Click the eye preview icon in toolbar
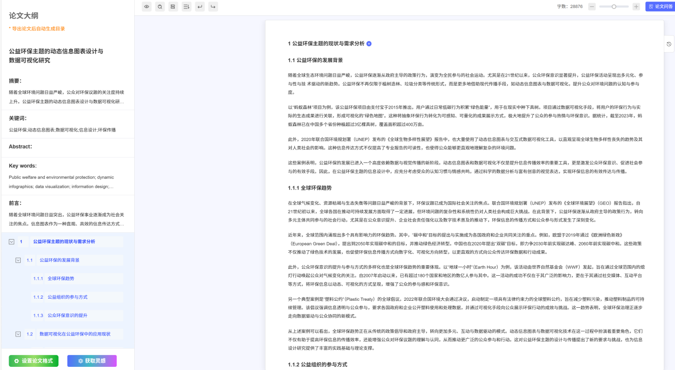Image resolution: width=675 pixels, height=370 pixels. (x=146, y=6)
